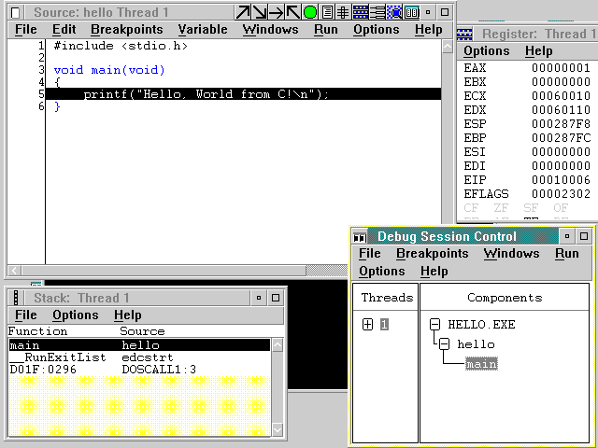598x448 pixels.
Task: Click the up-right arrow step icon in toolbar
Action: click(x=243, y=12)
